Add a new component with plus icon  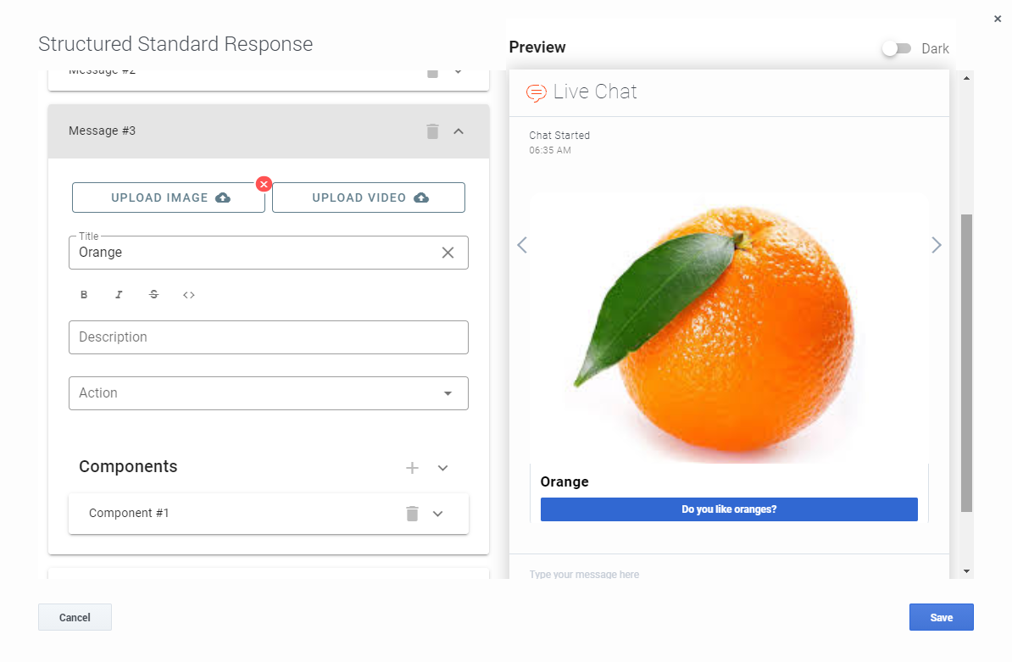point(413,468)
